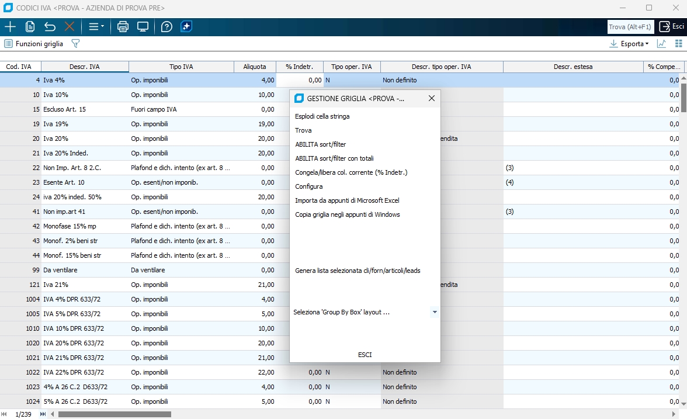The height and width of the screenshot is (419, 687).
Task: Click the undo arrow icon
Action: click(50, 27)
